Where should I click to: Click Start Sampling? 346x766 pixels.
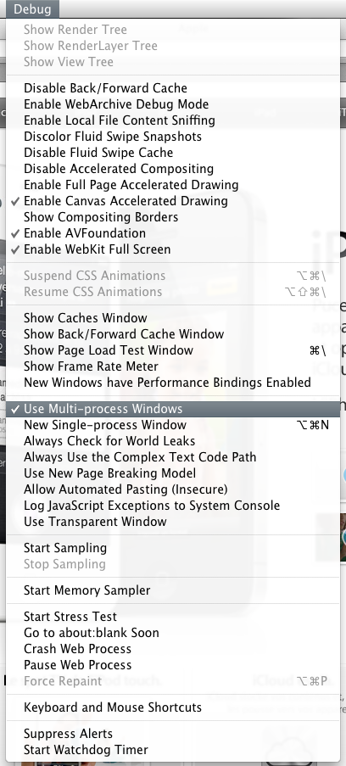[x=173, y=548]
